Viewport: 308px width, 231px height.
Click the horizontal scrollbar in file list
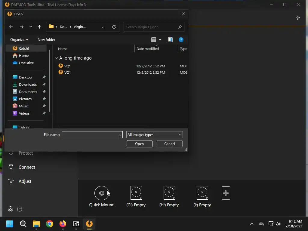click(103, 126)
